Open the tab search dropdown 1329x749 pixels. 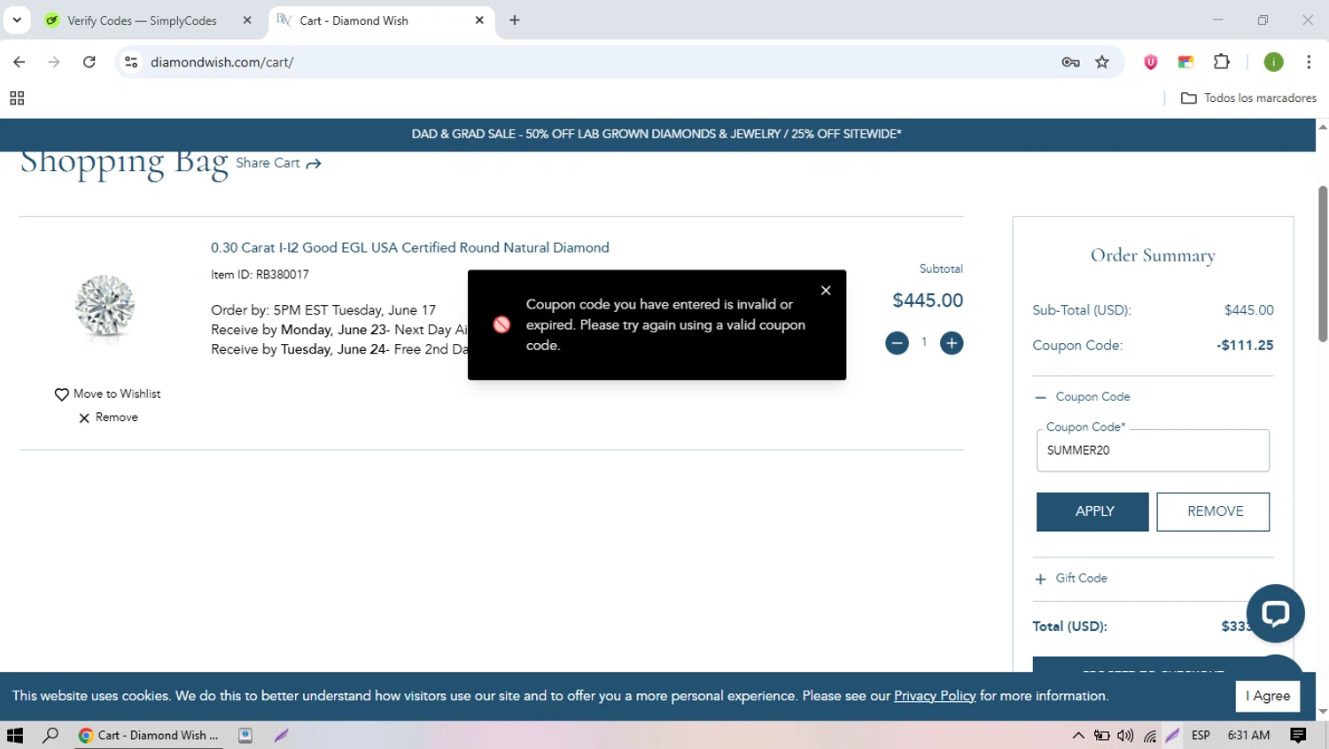pyautogui.click(x=17, y=20)
